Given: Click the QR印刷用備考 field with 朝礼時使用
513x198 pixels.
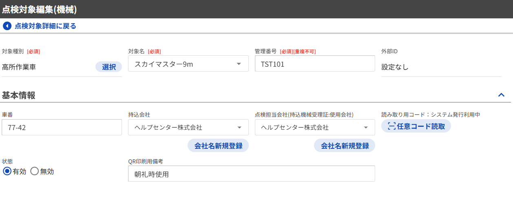Looking at the screenshot, I should pyautogui.click(x=251, y=174).
